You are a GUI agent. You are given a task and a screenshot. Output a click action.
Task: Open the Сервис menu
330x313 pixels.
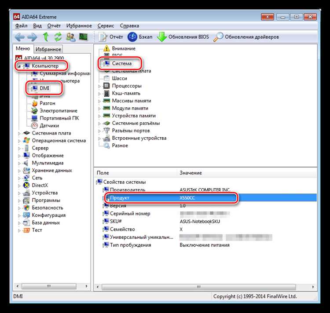click(x=106, y=26)
